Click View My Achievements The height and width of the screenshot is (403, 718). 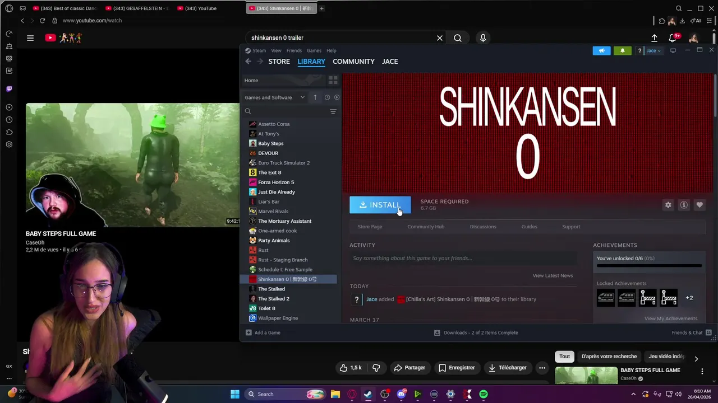671,318
